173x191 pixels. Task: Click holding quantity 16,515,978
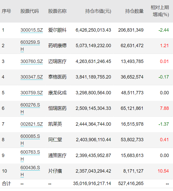(132, 124)
